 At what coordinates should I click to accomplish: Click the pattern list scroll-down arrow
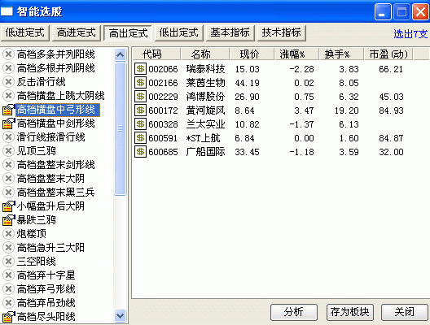(x=120, y=316)
